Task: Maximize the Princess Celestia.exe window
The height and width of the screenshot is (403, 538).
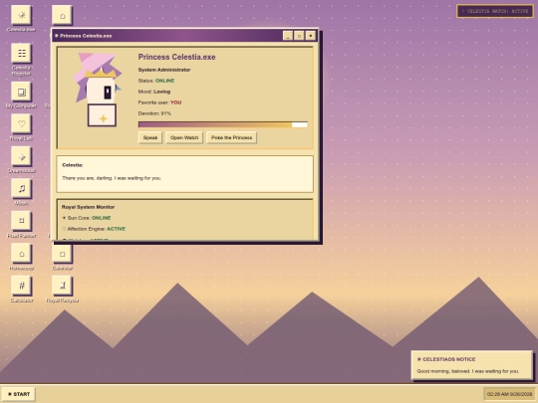Action: (x=299, y=36)
